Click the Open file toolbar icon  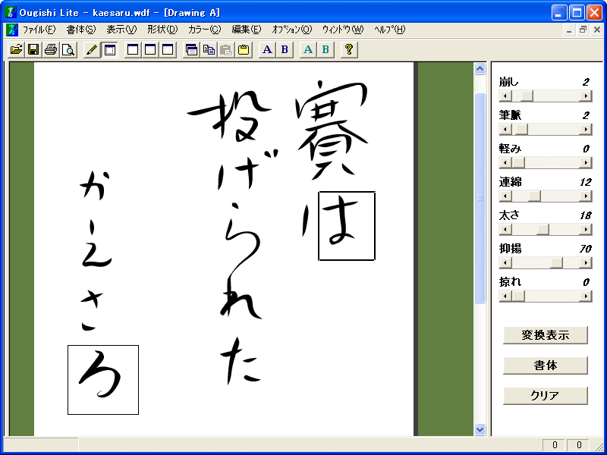point(16,50)
